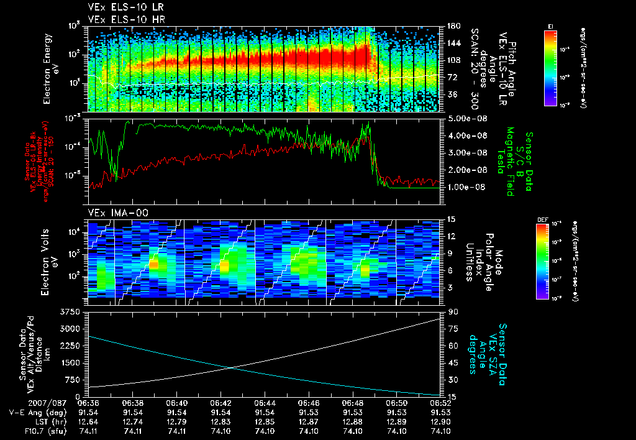Click the time tick label '06:42'
This screenshot has height=440, width=636.
220,403
